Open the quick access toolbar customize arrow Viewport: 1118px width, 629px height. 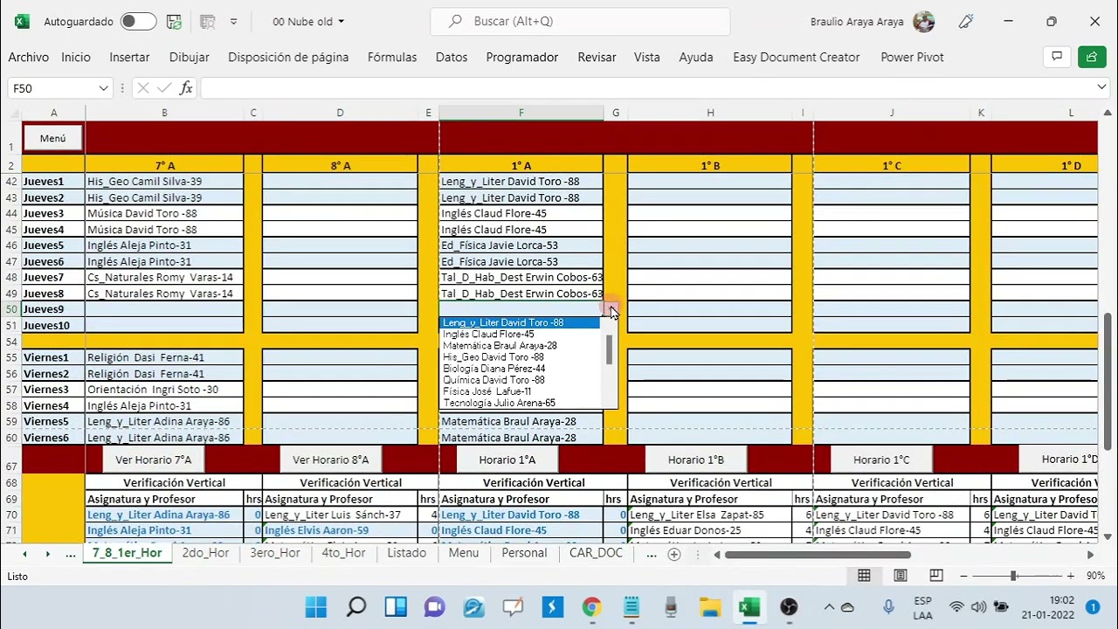233,22
